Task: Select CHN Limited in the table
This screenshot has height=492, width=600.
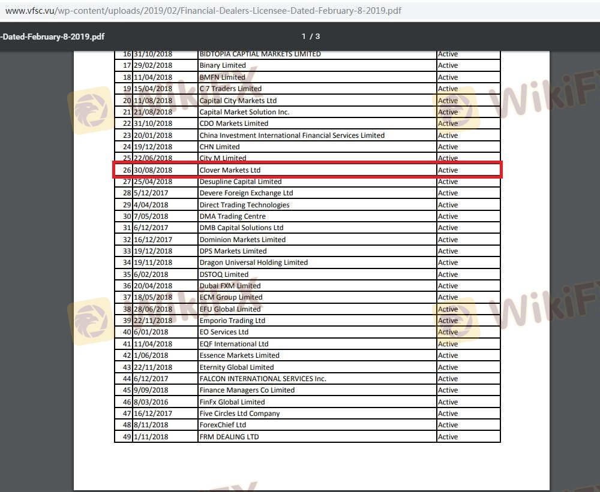Action: [219, 147]
